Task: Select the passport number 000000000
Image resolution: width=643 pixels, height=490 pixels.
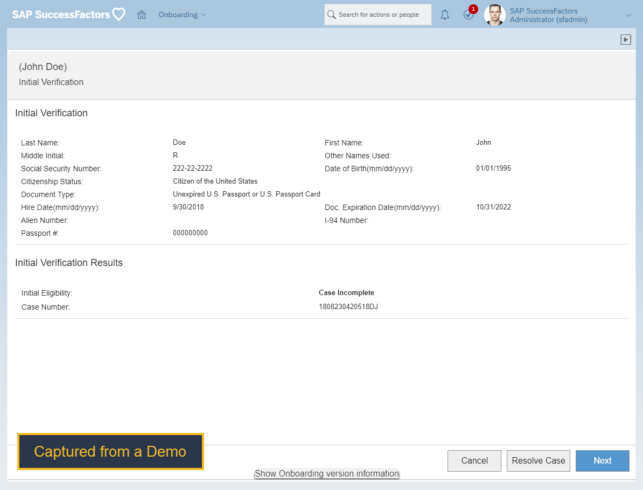Action: (190, 233)
